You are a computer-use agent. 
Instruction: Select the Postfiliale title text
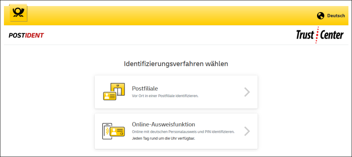tap(145, 88)
